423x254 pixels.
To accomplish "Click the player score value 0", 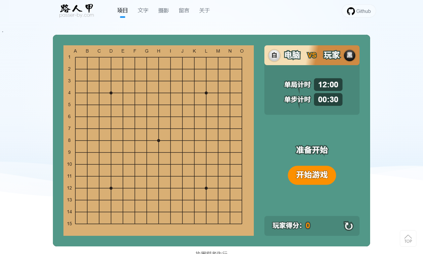I will pyautogui.click(x=308, y=226).
